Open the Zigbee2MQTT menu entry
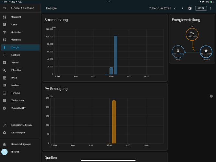 click(20, 108)
